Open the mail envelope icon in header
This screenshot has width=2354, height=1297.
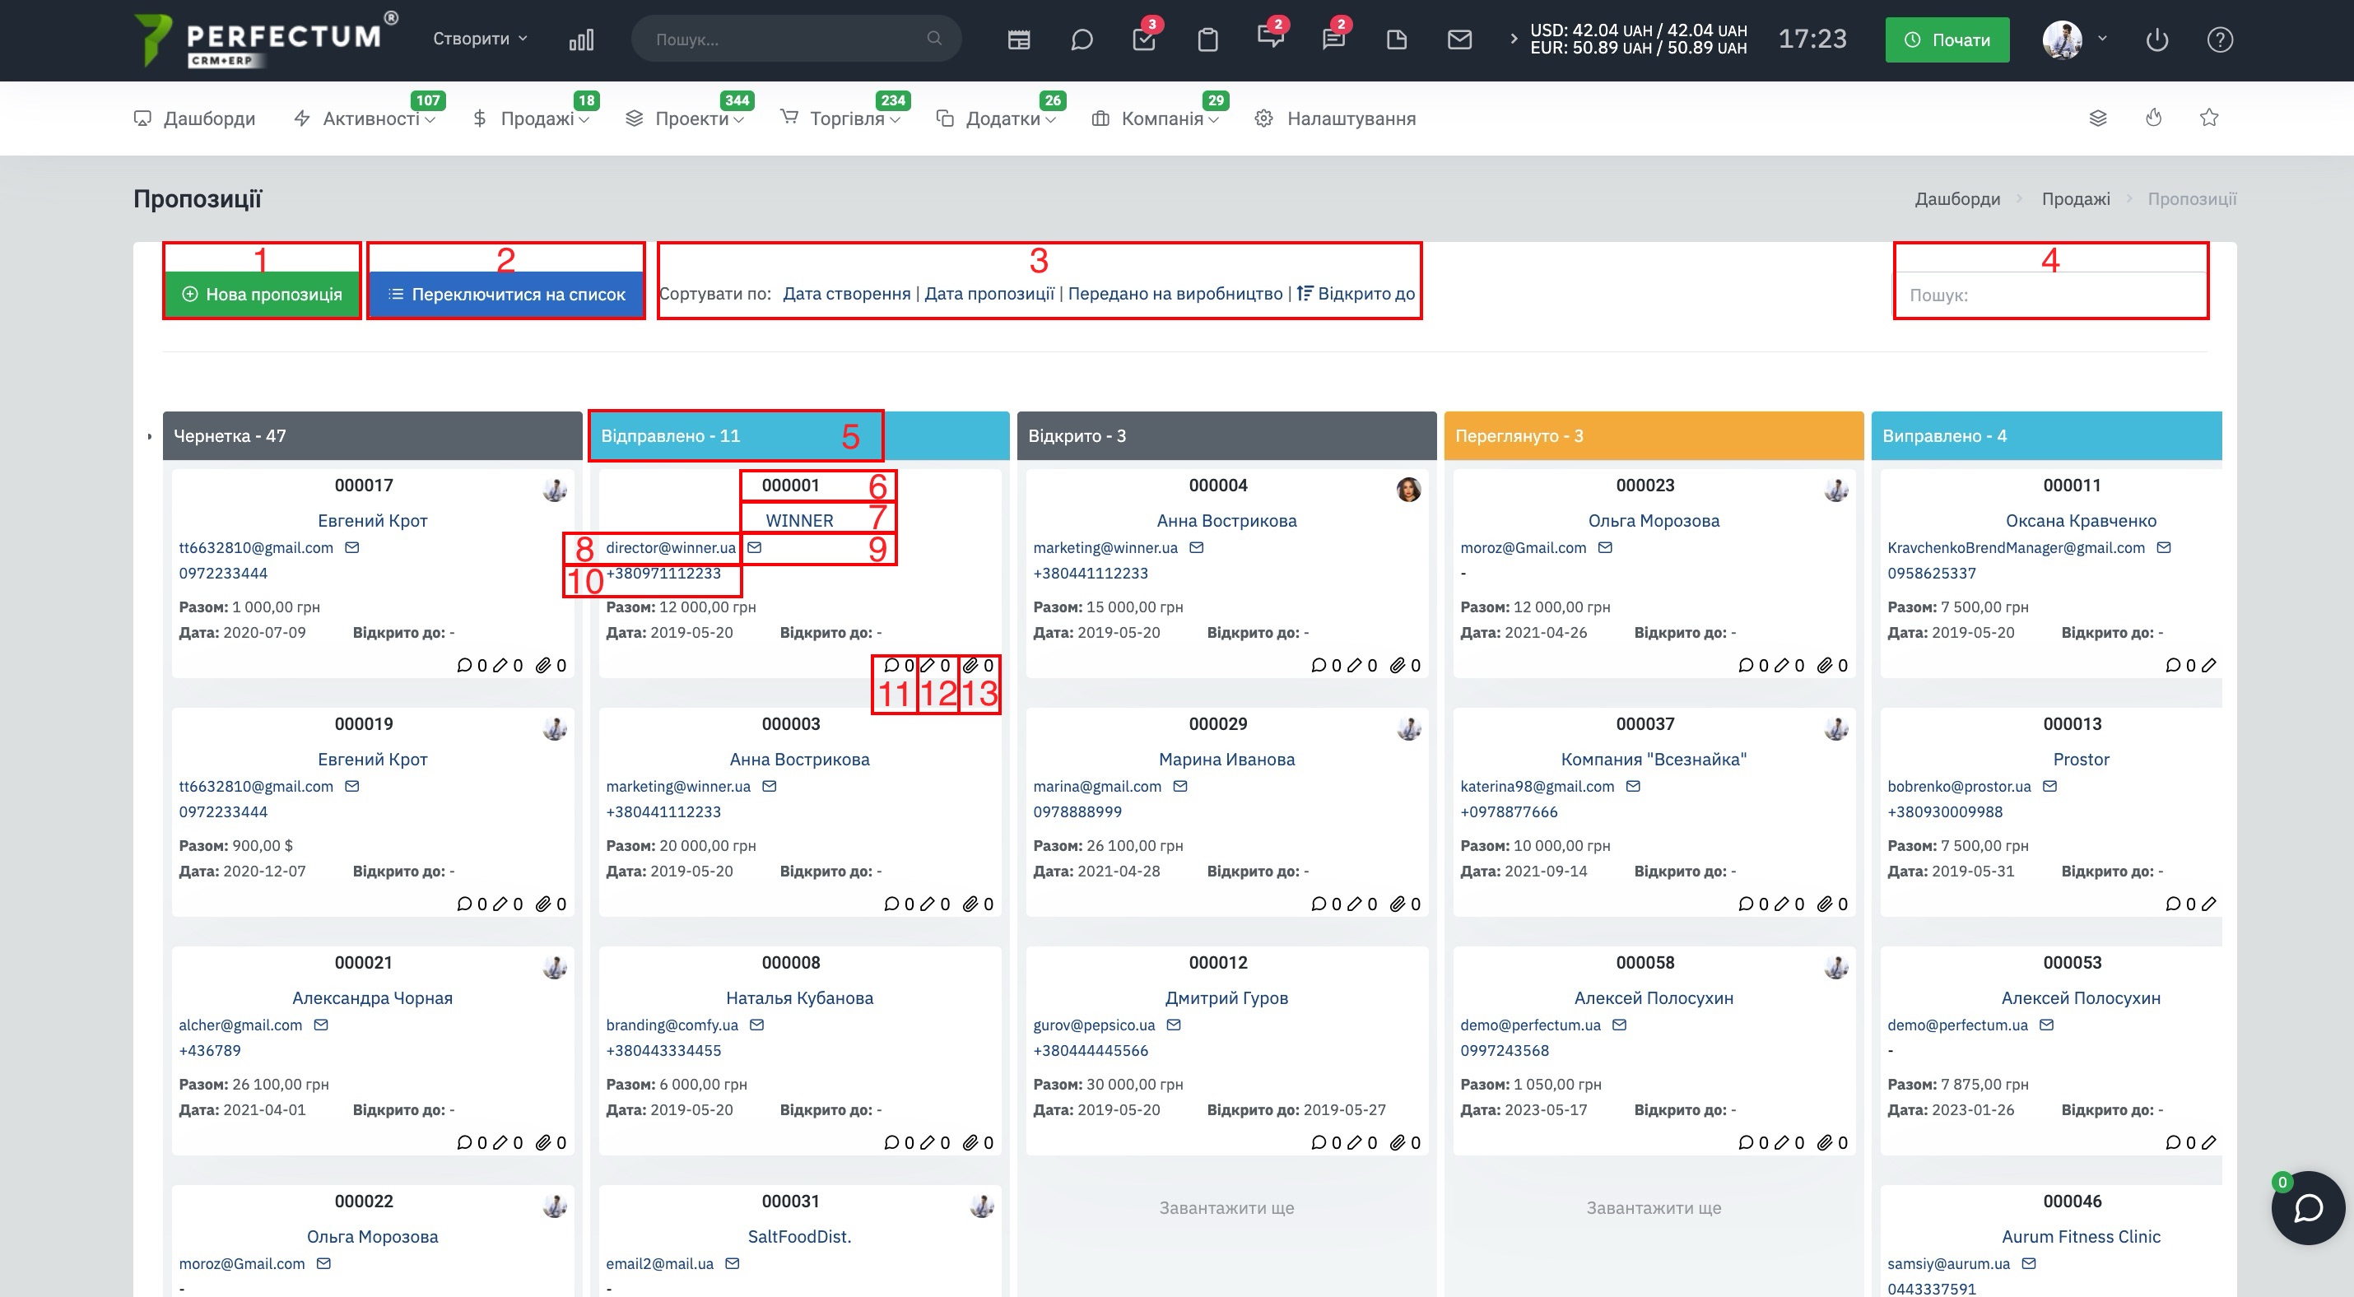point(1460,40)
